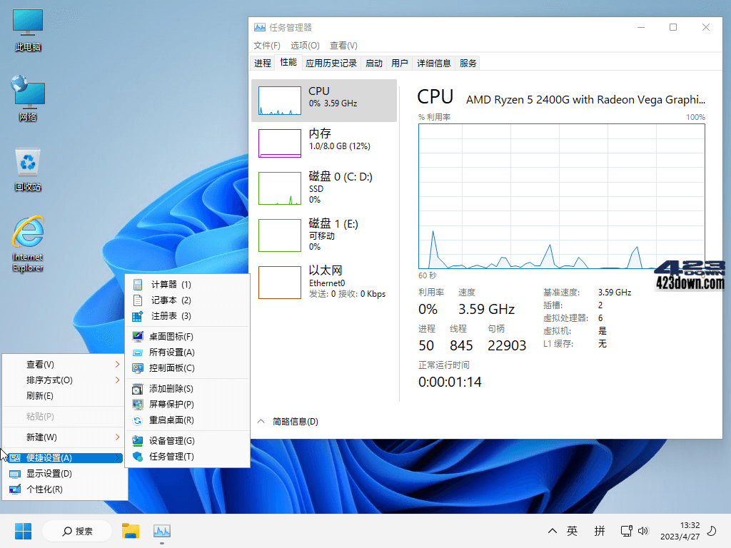Toggle pinyin mode via the 拼 indicator
Image resolution: width=731 pixels, height=548 pixels.
(x=600, y=531)
